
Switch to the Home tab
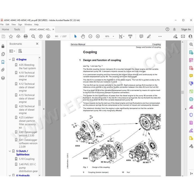click(6, 29)
